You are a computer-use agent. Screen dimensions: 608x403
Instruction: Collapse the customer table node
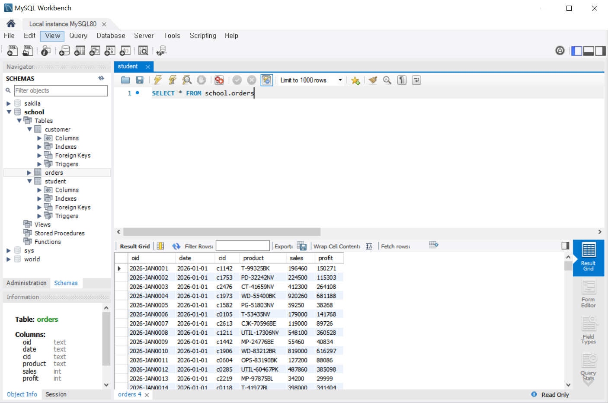(x=29, y=129)
